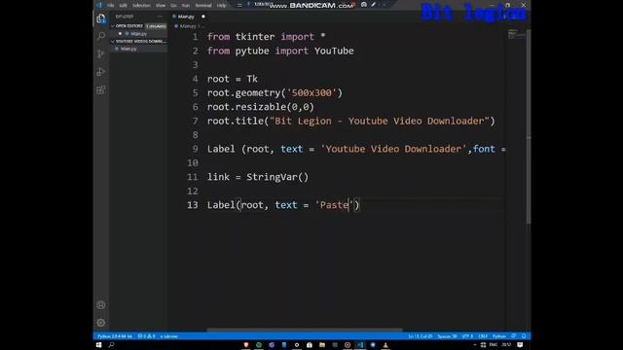Click line number 9 in the gutter
623x350 pixels.
pyautogui.click(x=195, y=149)
